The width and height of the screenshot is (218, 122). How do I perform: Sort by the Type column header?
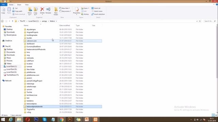(x=78, y=25)
